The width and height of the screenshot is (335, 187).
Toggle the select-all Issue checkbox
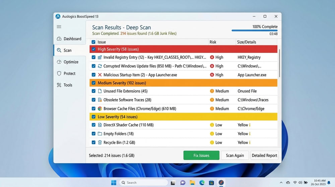[x=93, y=42]
